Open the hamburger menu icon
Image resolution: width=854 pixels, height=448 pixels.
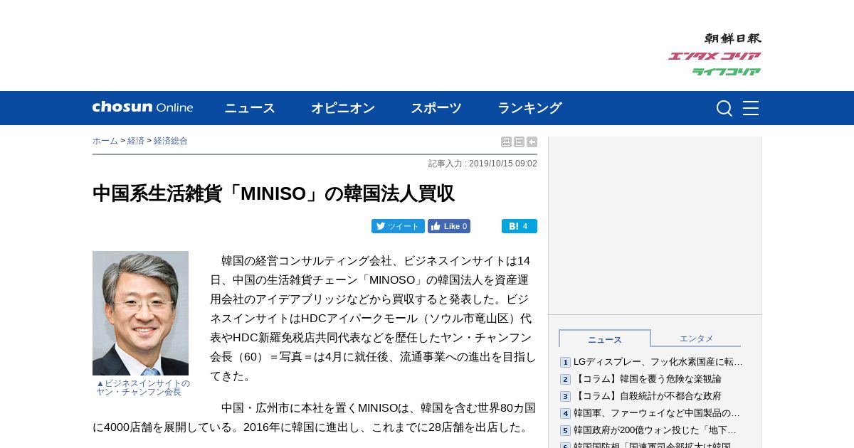coord(751,108)
